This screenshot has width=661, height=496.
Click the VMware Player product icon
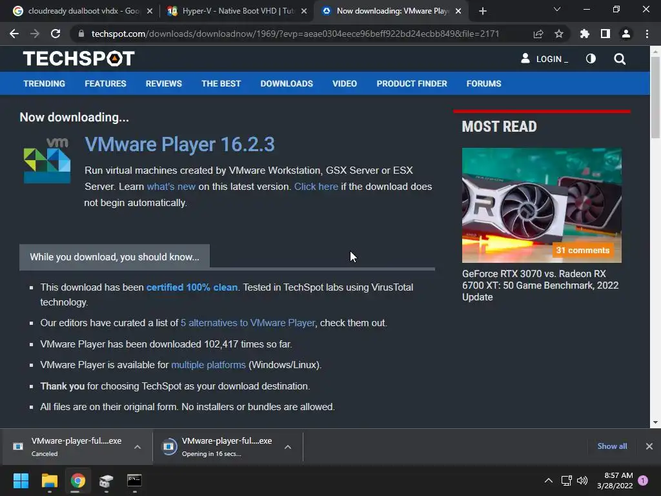(x=46, y=160)
